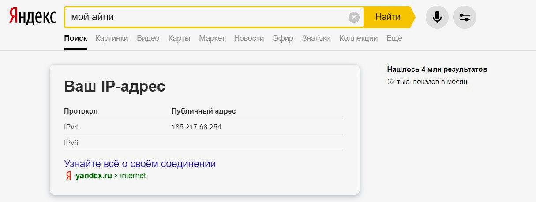Image resolution: width=536 pixels, height=202 pixels.
Task: Click the Найти search button
Action: click(388, 17)
